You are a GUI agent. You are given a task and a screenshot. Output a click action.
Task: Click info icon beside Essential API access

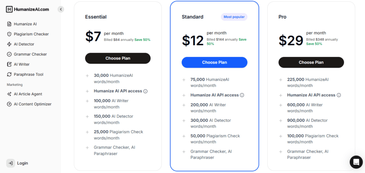(x=145, y=91)
